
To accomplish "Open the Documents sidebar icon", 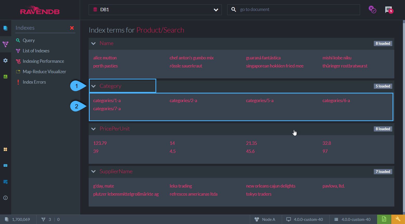I will point(5,28).
